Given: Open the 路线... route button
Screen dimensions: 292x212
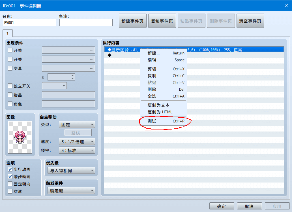Looking at the screenshot, I should coord(78,133).
